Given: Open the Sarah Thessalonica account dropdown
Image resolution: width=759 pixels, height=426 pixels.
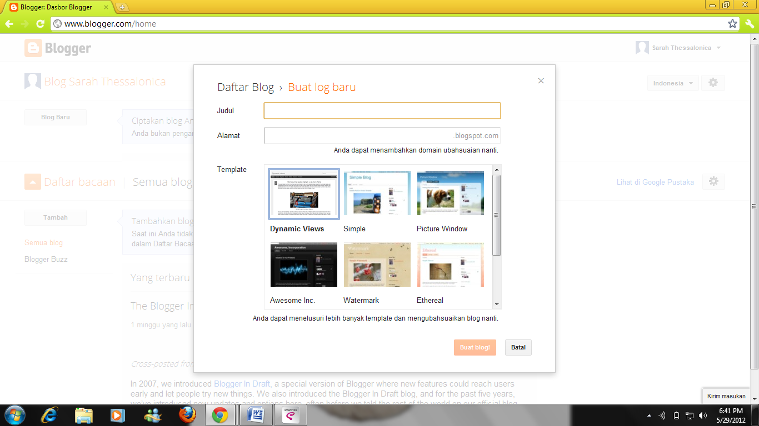Looking at the screenshot, I should coord(718,48).
